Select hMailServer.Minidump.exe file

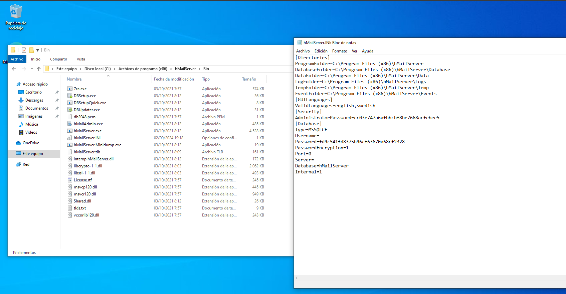point(98,145)
